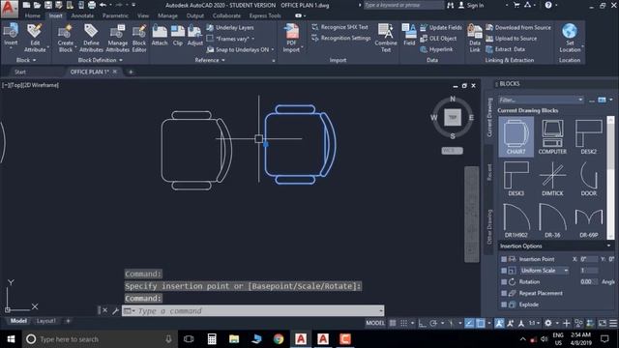The image size is (619, 348).
Task: Open the status bar Customization menu icon
Action: tap(613, 323)
